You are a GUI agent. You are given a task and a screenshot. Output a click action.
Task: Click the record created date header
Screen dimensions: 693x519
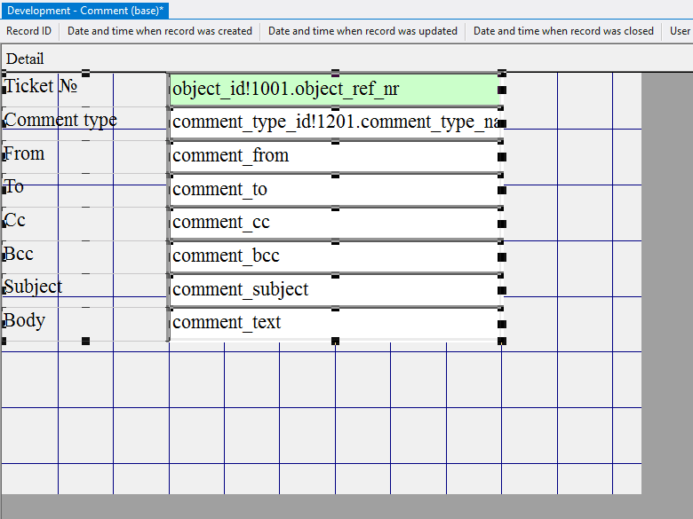pyautogui.click(x=160, y=31)
